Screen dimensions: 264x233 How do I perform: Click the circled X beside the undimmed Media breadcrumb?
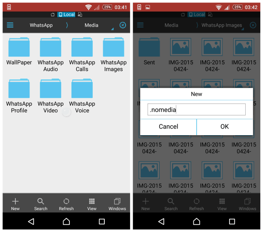point(123,25)
